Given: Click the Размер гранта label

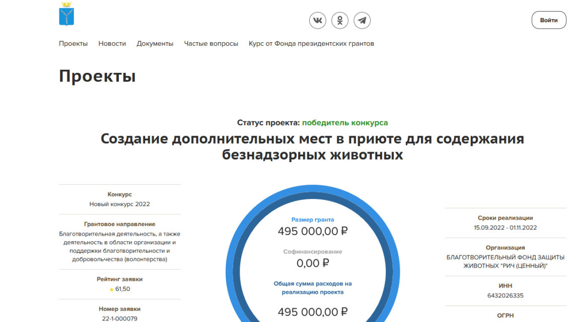Looking at the screenshot, I should pos(313,220).
